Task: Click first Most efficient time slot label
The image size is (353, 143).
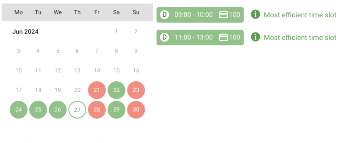Action: tap(300, 15)
